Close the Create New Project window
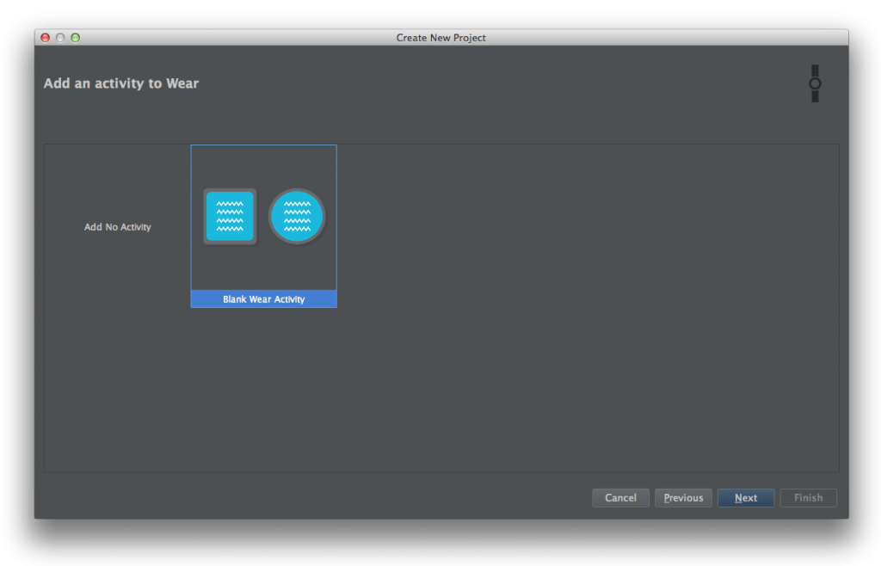Image resolution: width=881 pixels, height=566 pixels. (46, 38)
